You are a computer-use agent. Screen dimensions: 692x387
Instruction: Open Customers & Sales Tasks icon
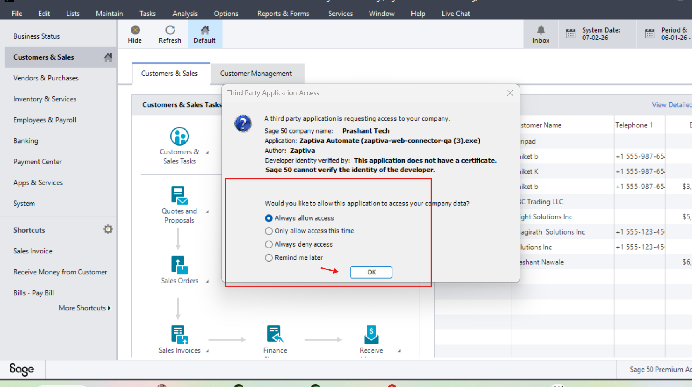point(179,136)
